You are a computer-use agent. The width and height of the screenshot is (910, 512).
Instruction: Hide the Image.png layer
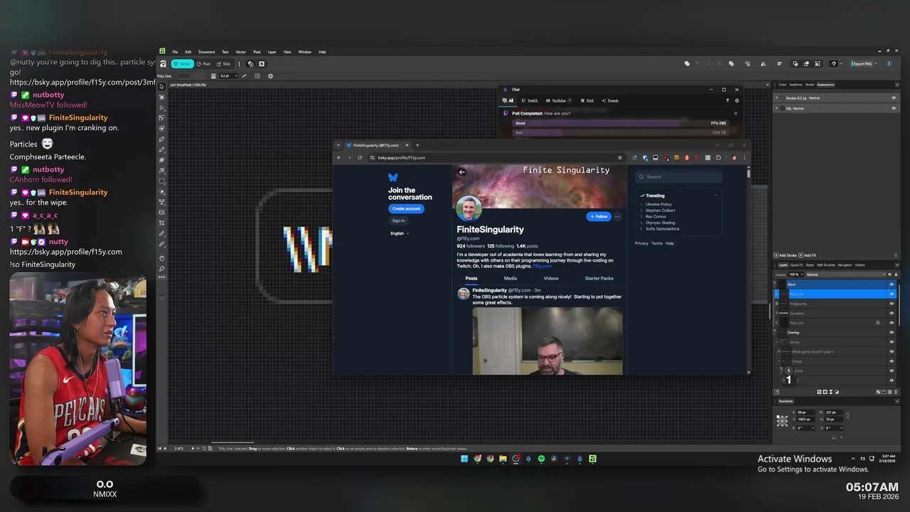[892, 304]
